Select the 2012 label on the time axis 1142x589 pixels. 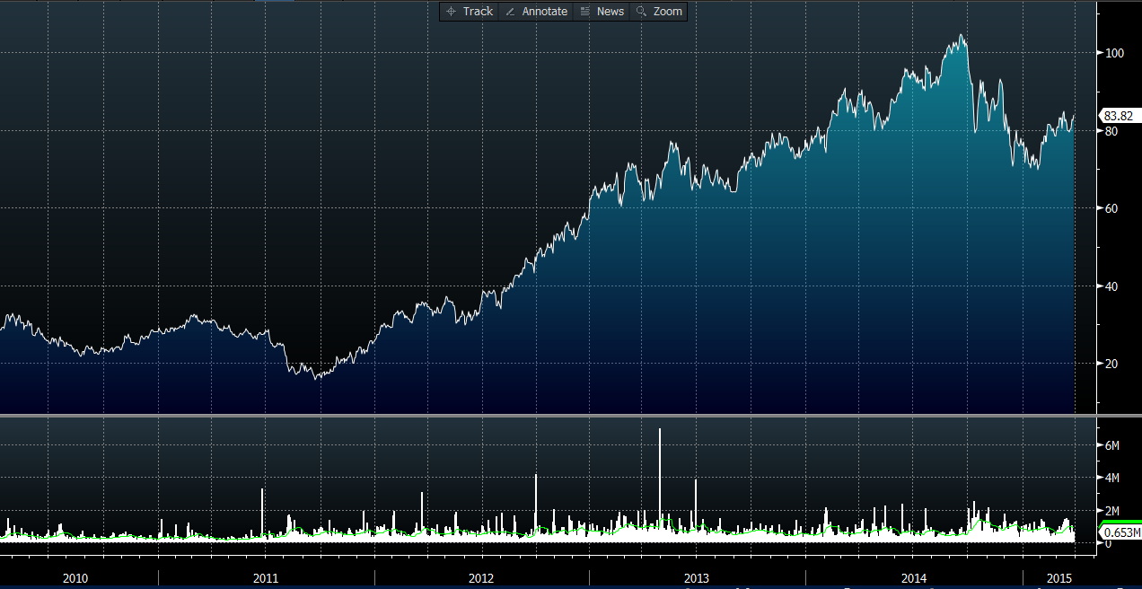coord(481,577)
